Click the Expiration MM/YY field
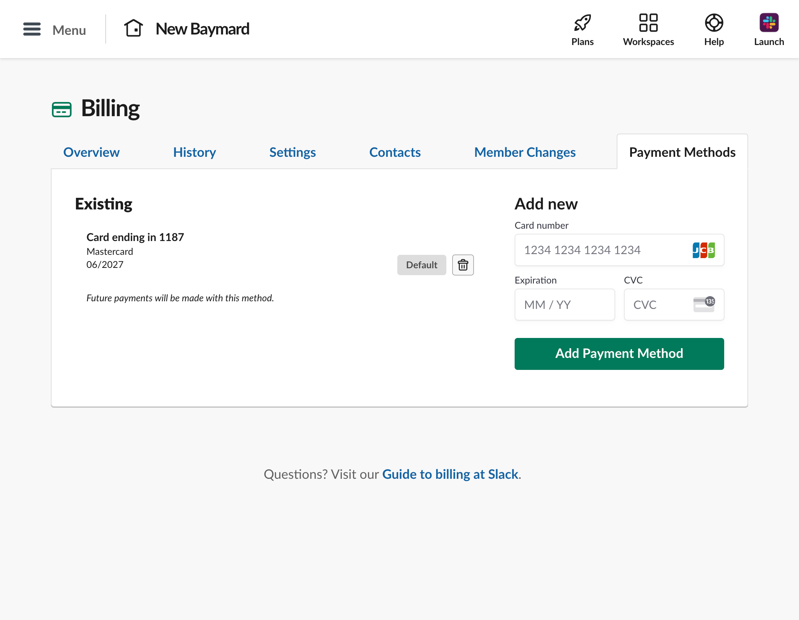The width and height of the screenshot is (799, 620). click(564, 305)
